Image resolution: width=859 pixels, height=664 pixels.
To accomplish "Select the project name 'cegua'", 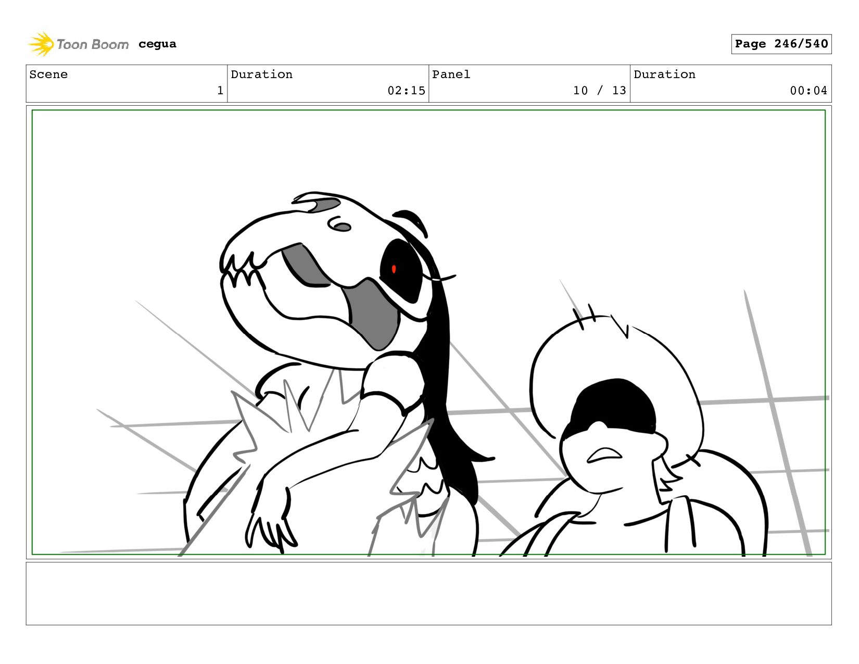I will pyautogui.click(x=157, y=44).
